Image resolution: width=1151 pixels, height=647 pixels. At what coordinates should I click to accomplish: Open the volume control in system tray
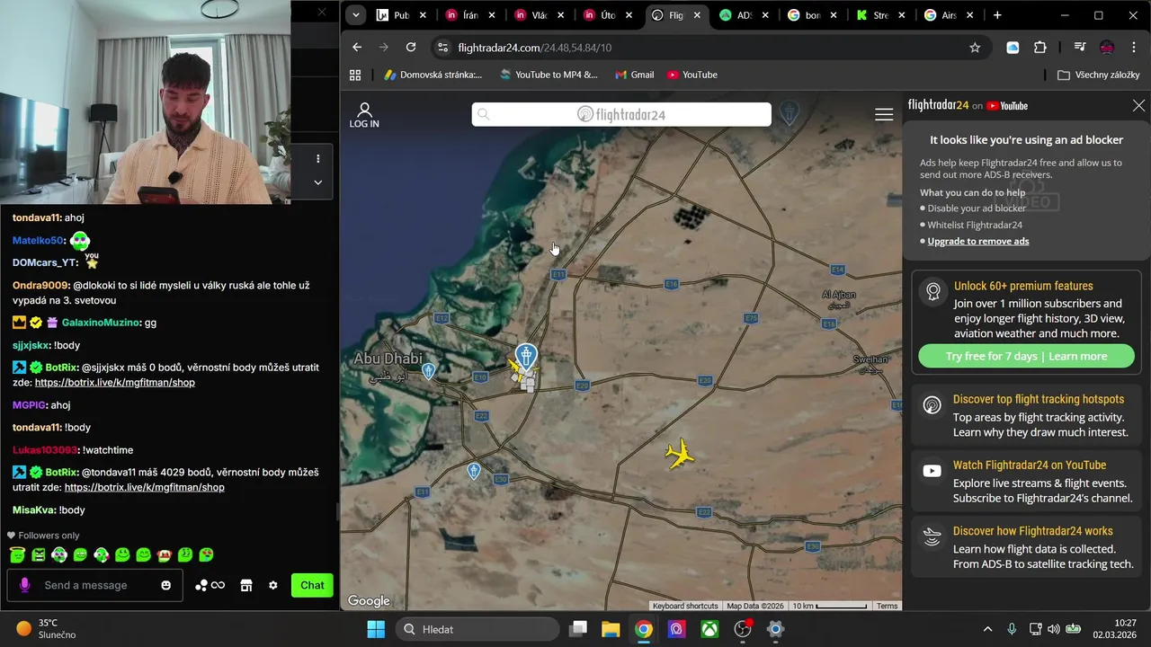1053,629
